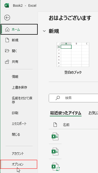This screenshot has width=98, height=173.
Task: Open the first recent Excel file
Action: point(55,136)
